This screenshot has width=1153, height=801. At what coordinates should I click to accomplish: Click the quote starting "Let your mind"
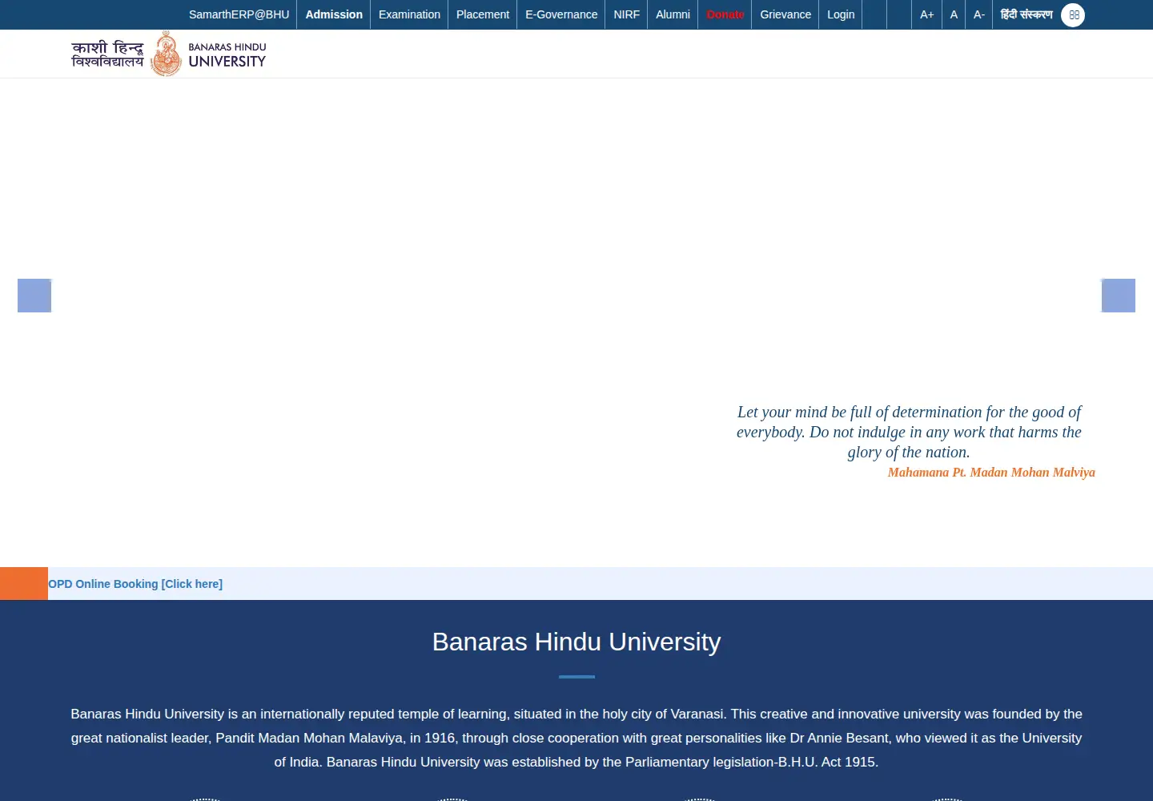[x=909, y=432]
